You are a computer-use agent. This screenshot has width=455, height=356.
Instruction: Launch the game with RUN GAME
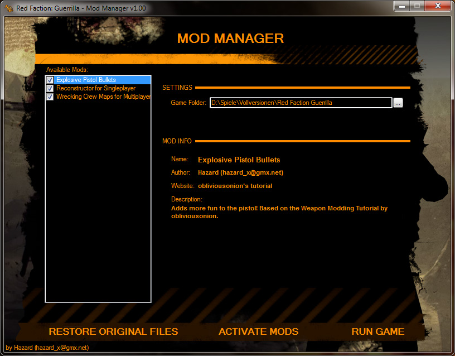coord(377,331)
